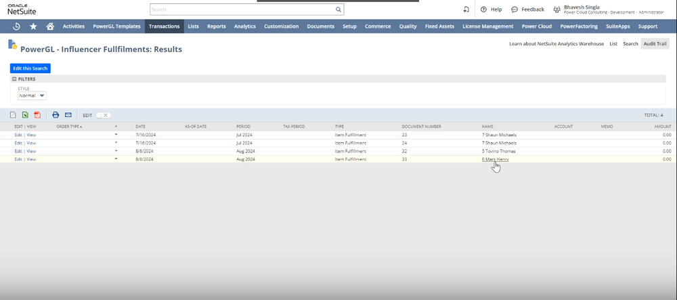Click the Aug 2024 period in row 33
Viewport: 677px width, 300px height.
point(245,159)
